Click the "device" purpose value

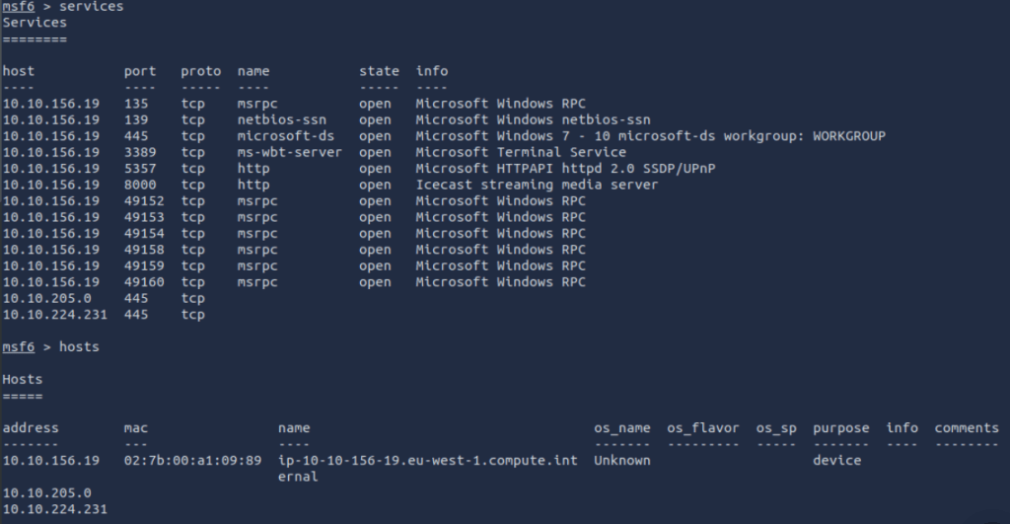tap(837, 461)
